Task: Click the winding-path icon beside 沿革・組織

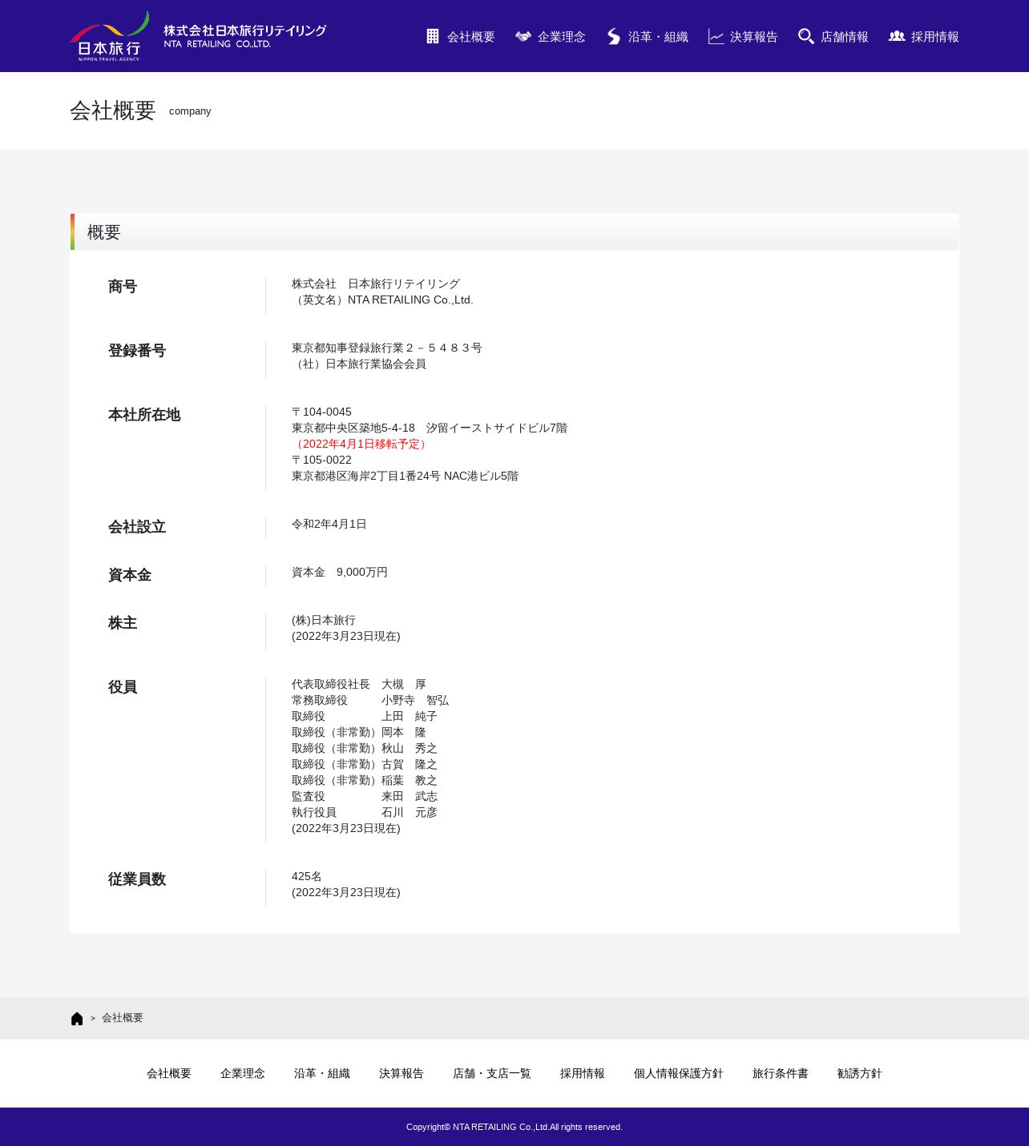Action: (614, 37)
